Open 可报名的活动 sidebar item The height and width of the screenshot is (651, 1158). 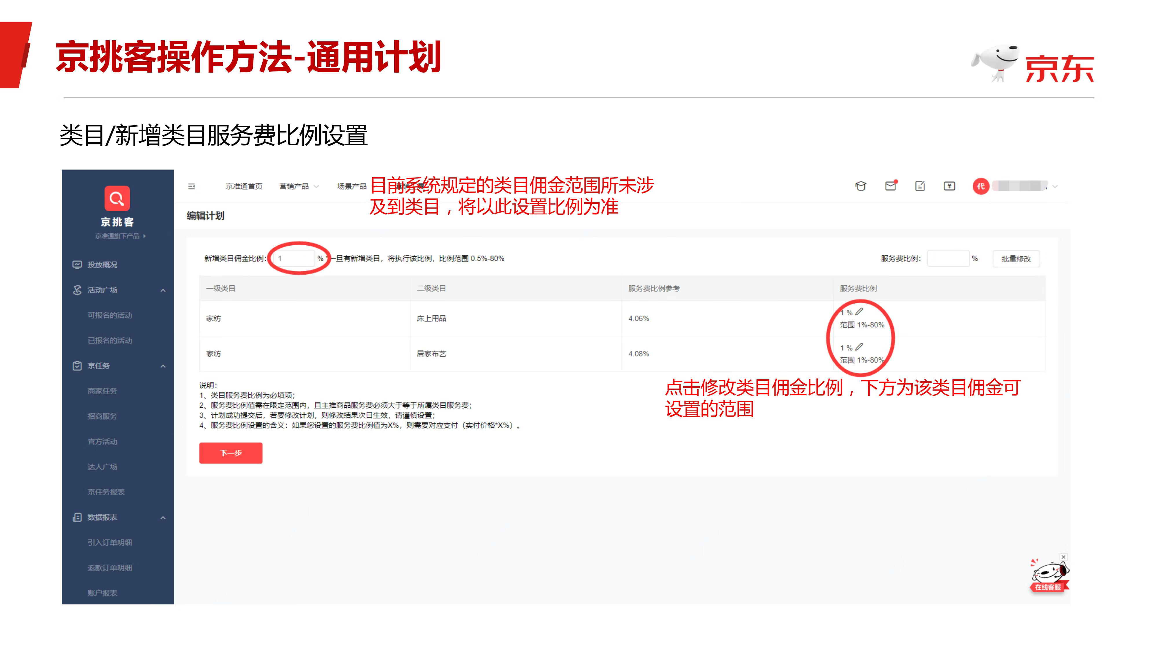point(110,315)
